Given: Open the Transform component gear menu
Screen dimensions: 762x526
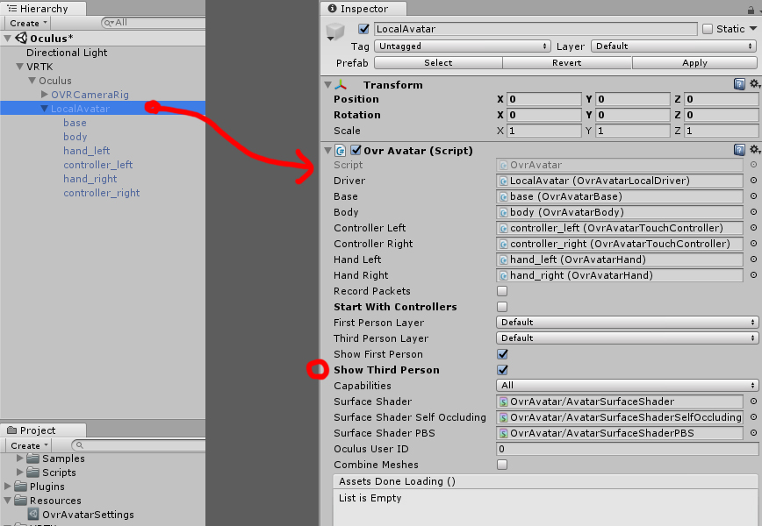Looking at the screenshot, I should pos(755,84).
